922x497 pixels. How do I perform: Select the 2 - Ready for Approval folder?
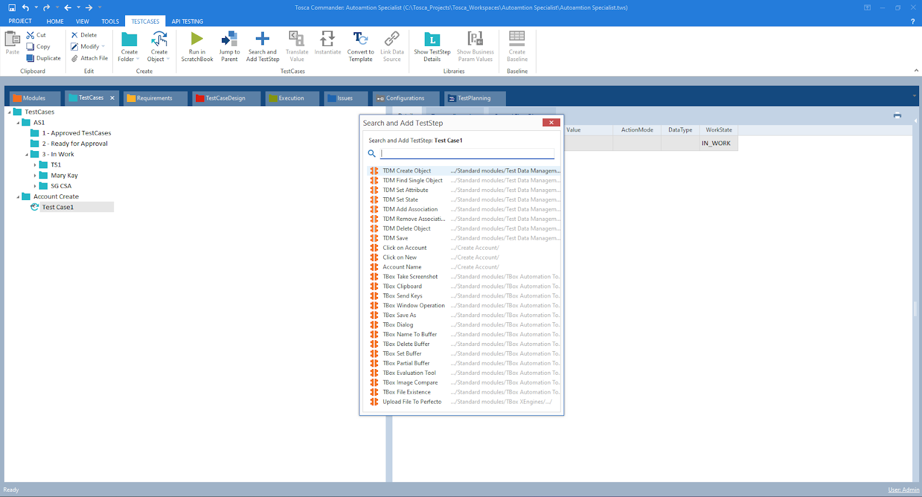pos(74,144)
